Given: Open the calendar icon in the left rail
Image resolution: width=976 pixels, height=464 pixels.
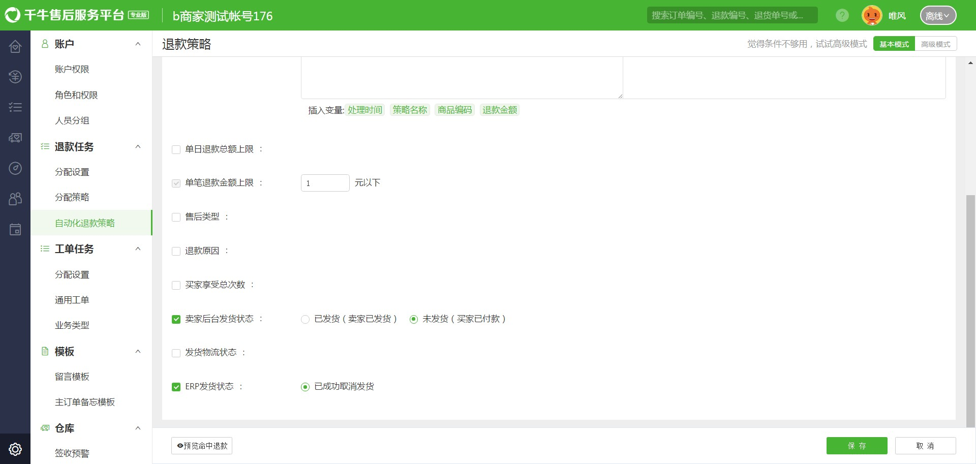Looking at the screenshot, I should [15, 230].
